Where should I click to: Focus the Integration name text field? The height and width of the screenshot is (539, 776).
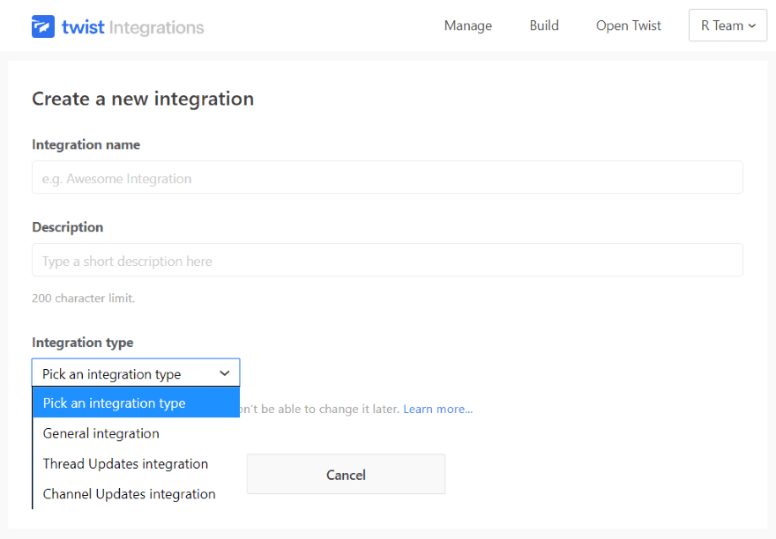pos(387,178)
